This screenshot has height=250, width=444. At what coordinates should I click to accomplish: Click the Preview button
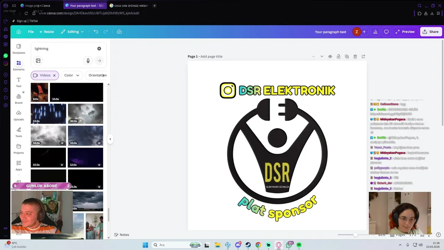click(x=405, y=32)
